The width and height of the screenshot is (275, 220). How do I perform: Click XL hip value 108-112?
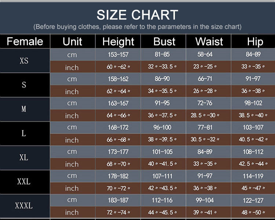point(253,152)
